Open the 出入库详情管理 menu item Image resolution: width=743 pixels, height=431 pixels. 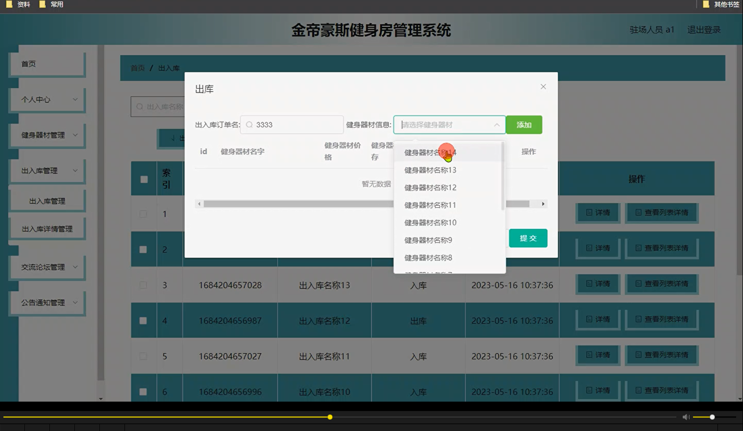48,228
